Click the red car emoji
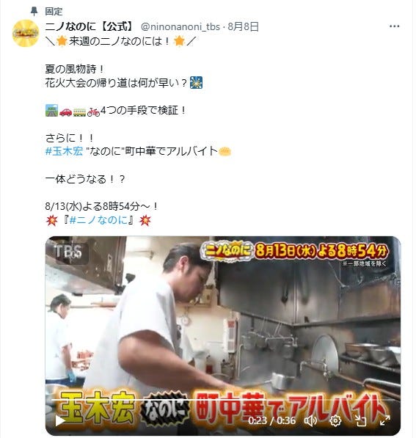 pos(65,112)
